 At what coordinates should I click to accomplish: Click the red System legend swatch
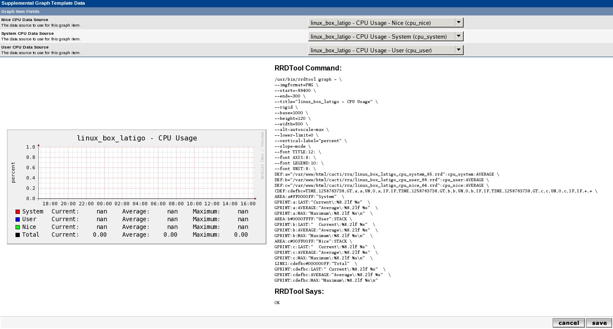tap(18, 212)
